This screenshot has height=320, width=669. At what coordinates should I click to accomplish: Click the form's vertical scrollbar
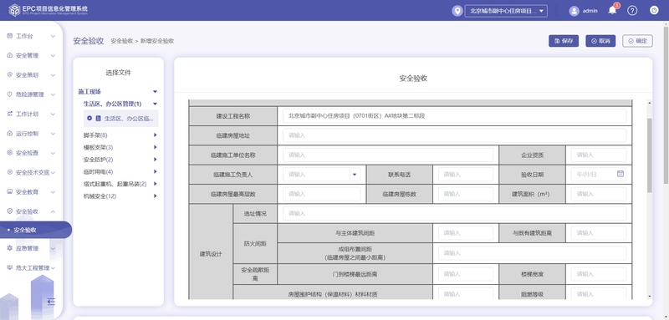650,155
